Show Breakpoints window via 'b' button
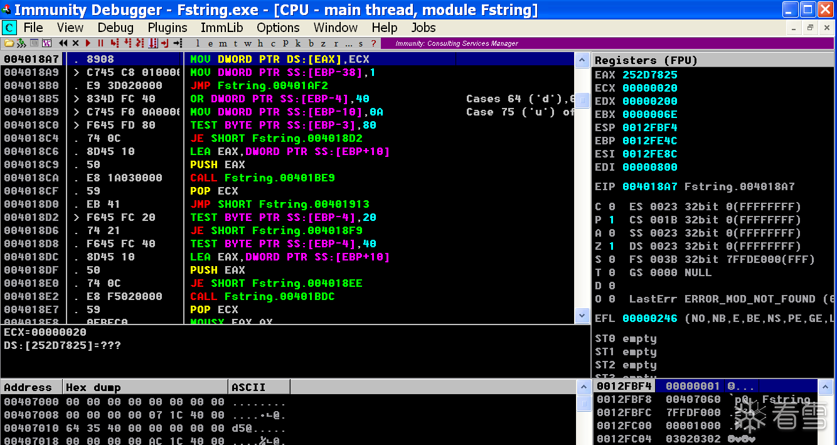 coord(311,43)
